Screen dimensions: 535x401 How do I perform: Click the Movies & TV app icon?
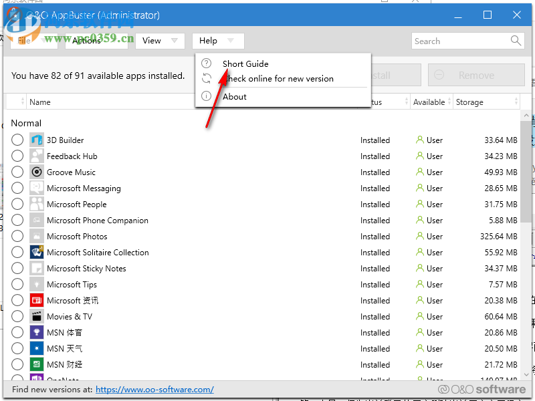[x=37, y=317]
